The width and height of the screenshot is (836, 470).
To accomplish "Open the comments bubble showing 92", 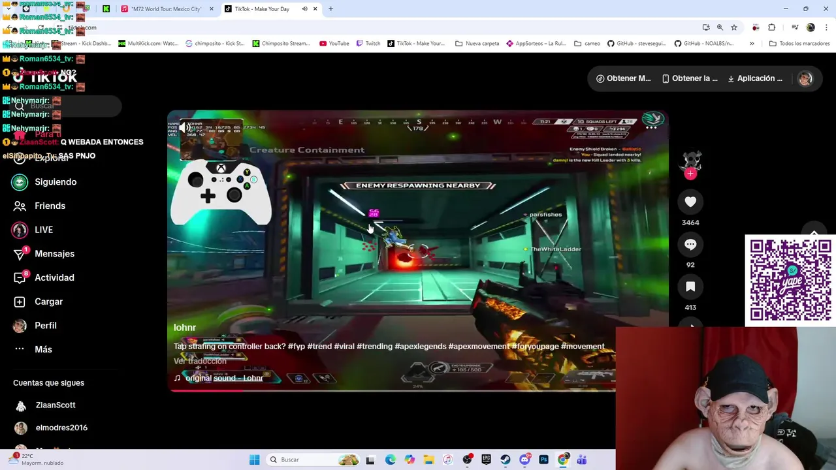I will (690, 244).
